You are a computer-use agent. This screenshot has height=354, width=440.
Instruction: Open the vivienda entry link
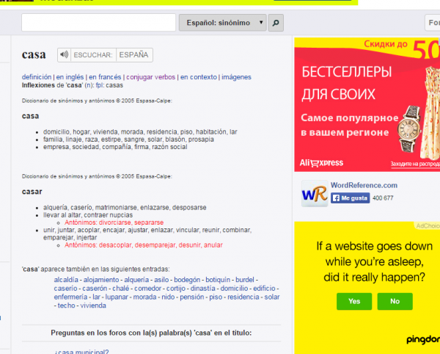point(93,306)
